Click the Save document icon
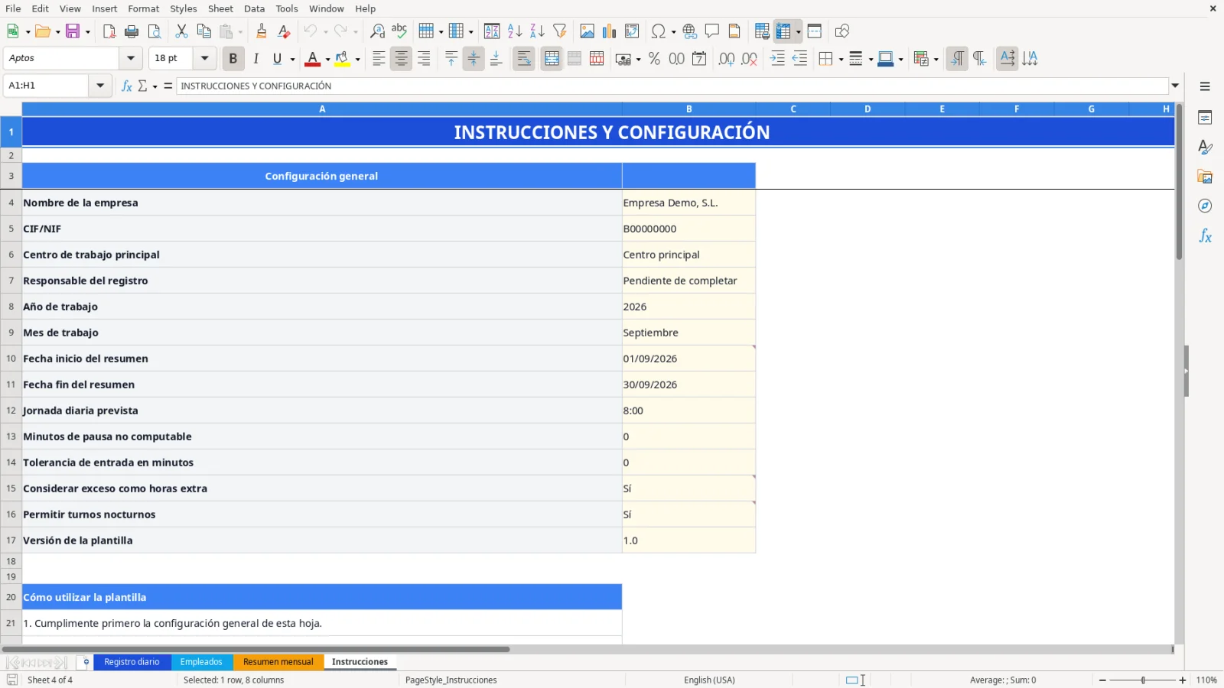Image resolution: width=1224 pixels, height=688 pixels. pyautogui.click(x=73, y=31)
